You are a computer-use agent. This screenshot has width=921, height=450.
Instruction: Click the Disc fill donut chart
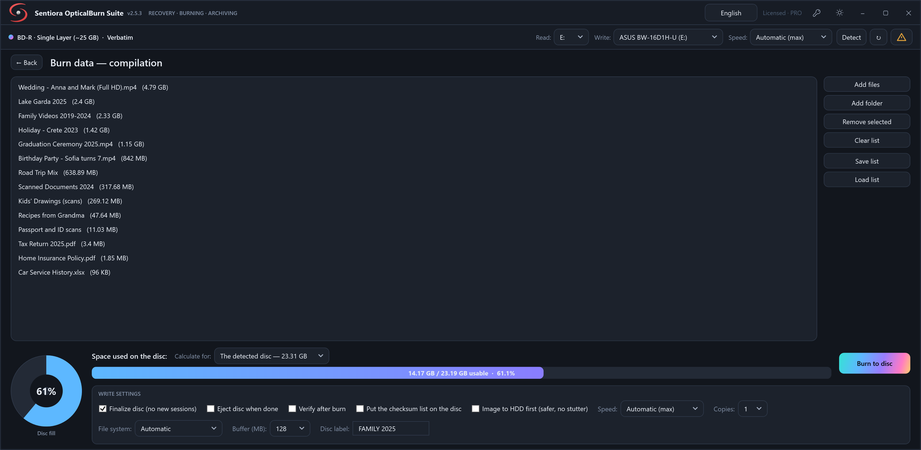tap(46, 391)
